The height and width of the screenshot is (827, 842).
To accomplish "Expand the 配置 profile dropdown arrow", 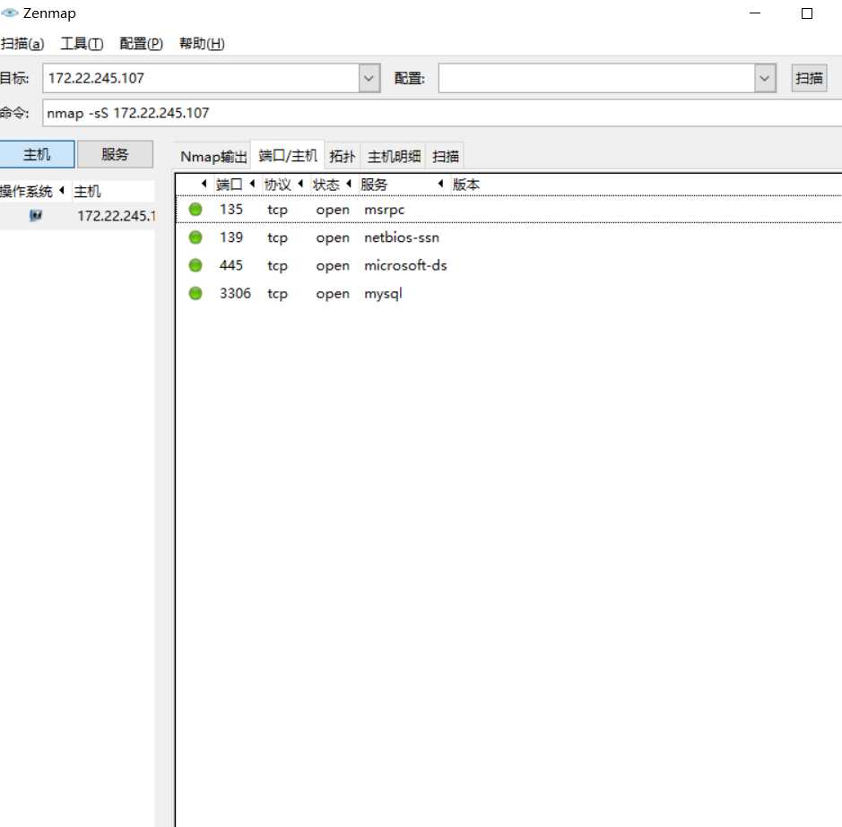I will coord(765,78).
